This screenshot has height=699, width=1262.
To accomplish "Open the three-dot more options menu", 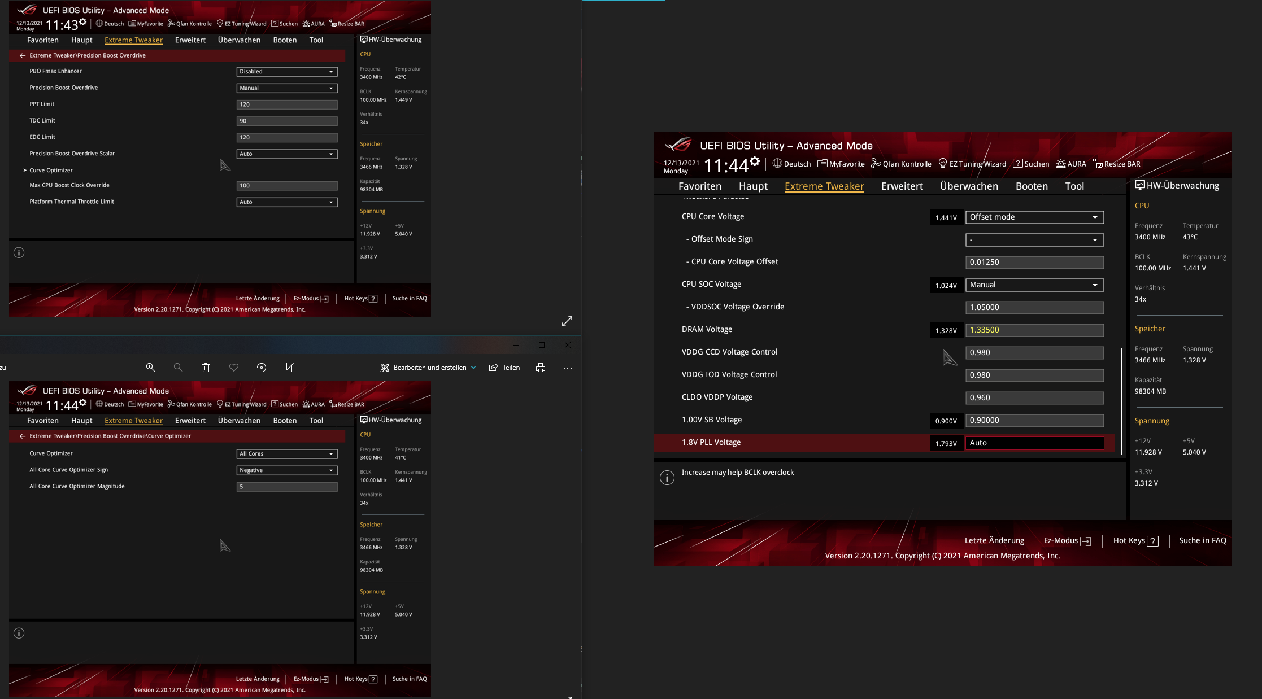I will point(567,368).
